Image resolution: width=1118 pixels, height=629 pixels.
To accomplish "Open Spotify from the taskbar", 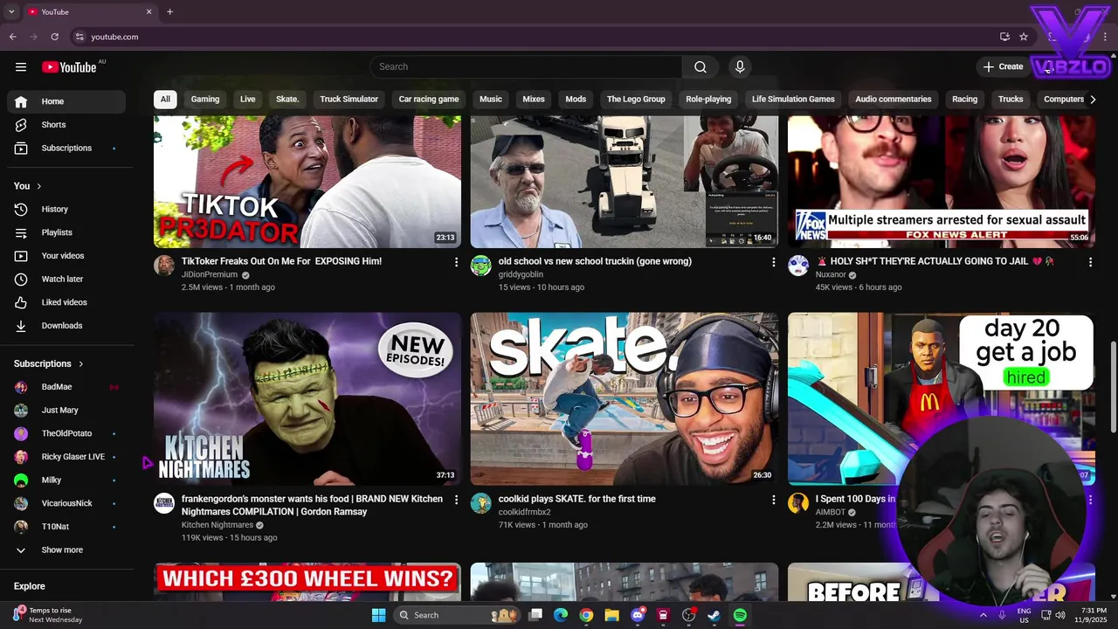I will pos(740,615).
